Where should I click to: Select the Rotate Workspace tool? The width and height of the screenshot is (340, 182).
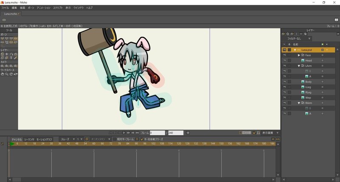(x=11, y=74)
